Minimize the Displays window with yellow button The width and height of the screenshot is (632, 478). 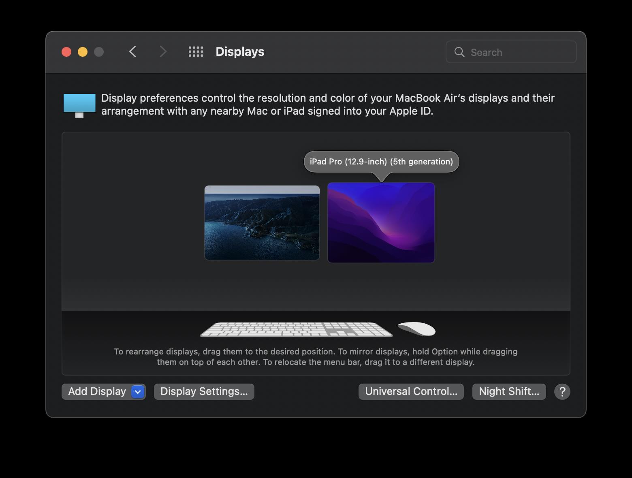click(x=83, y=52)
